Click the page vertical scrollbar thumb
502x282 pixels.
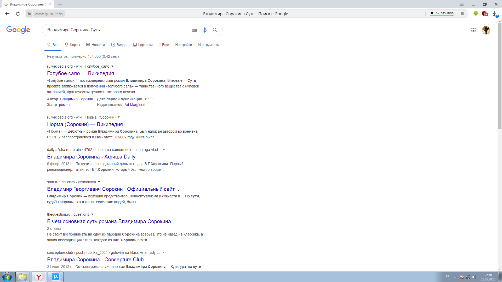click(x=500, y=76)
